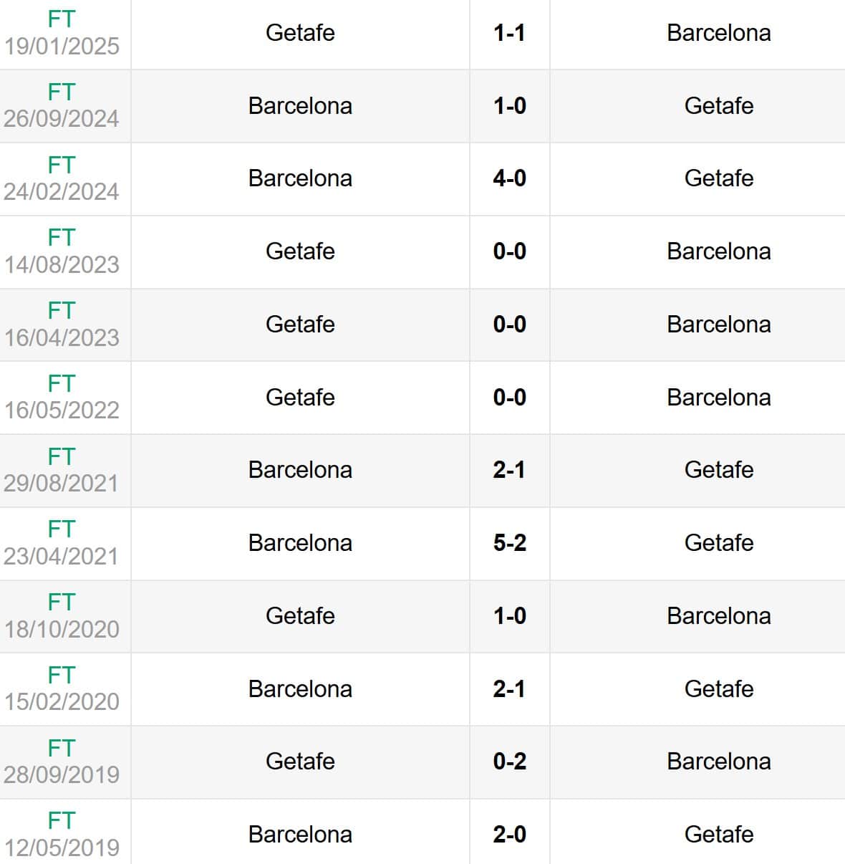Viewport: 845px width, 864px height.
Task: Open the 2-1 score from 29/08/2021
Action: (x=509, y=470)
